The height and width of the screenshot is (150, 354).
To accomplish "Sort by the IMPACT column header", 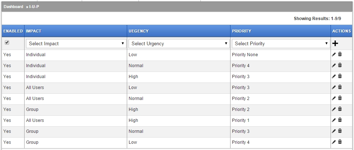I will (x=34, y=31).
